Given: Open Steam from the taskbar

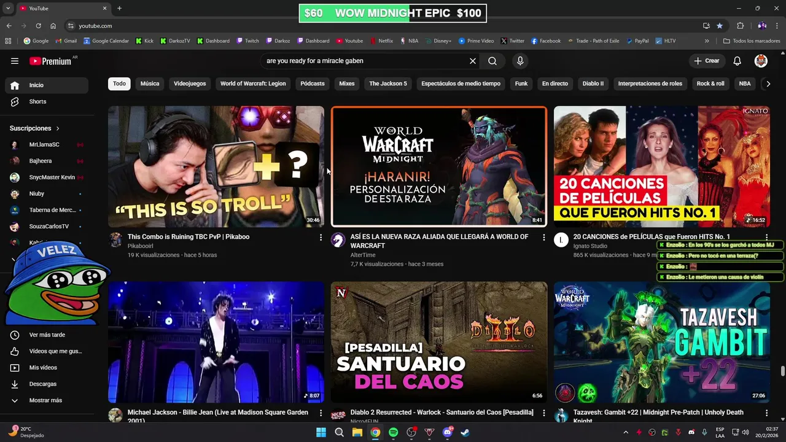Looking at the screenshot, I should [465, 432].
